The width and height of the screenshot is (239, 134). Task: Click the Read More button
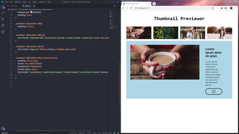tap(214, 91)
